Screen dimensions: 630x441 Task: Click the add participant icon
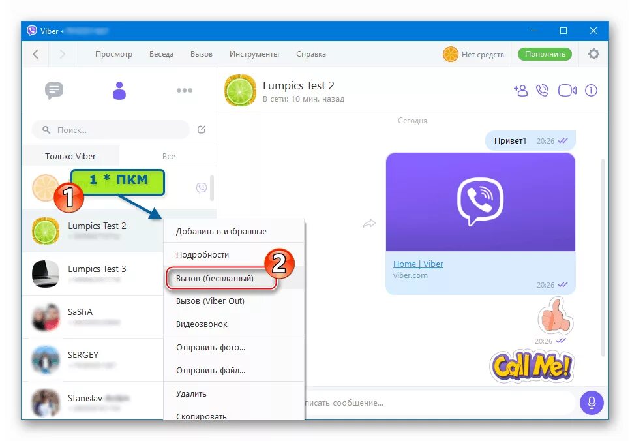point(520,91)
